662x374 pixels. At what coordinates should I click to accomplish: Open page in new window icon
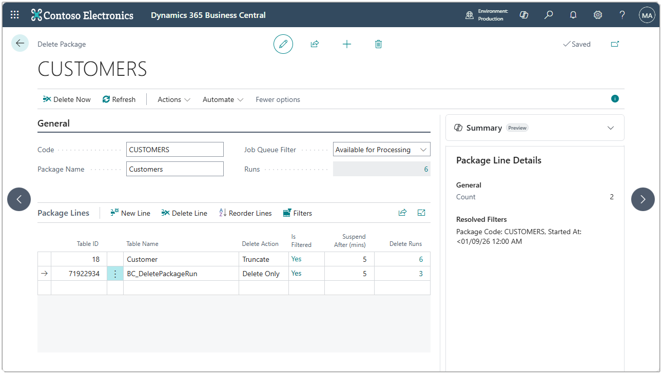click(x=615, y=44)
